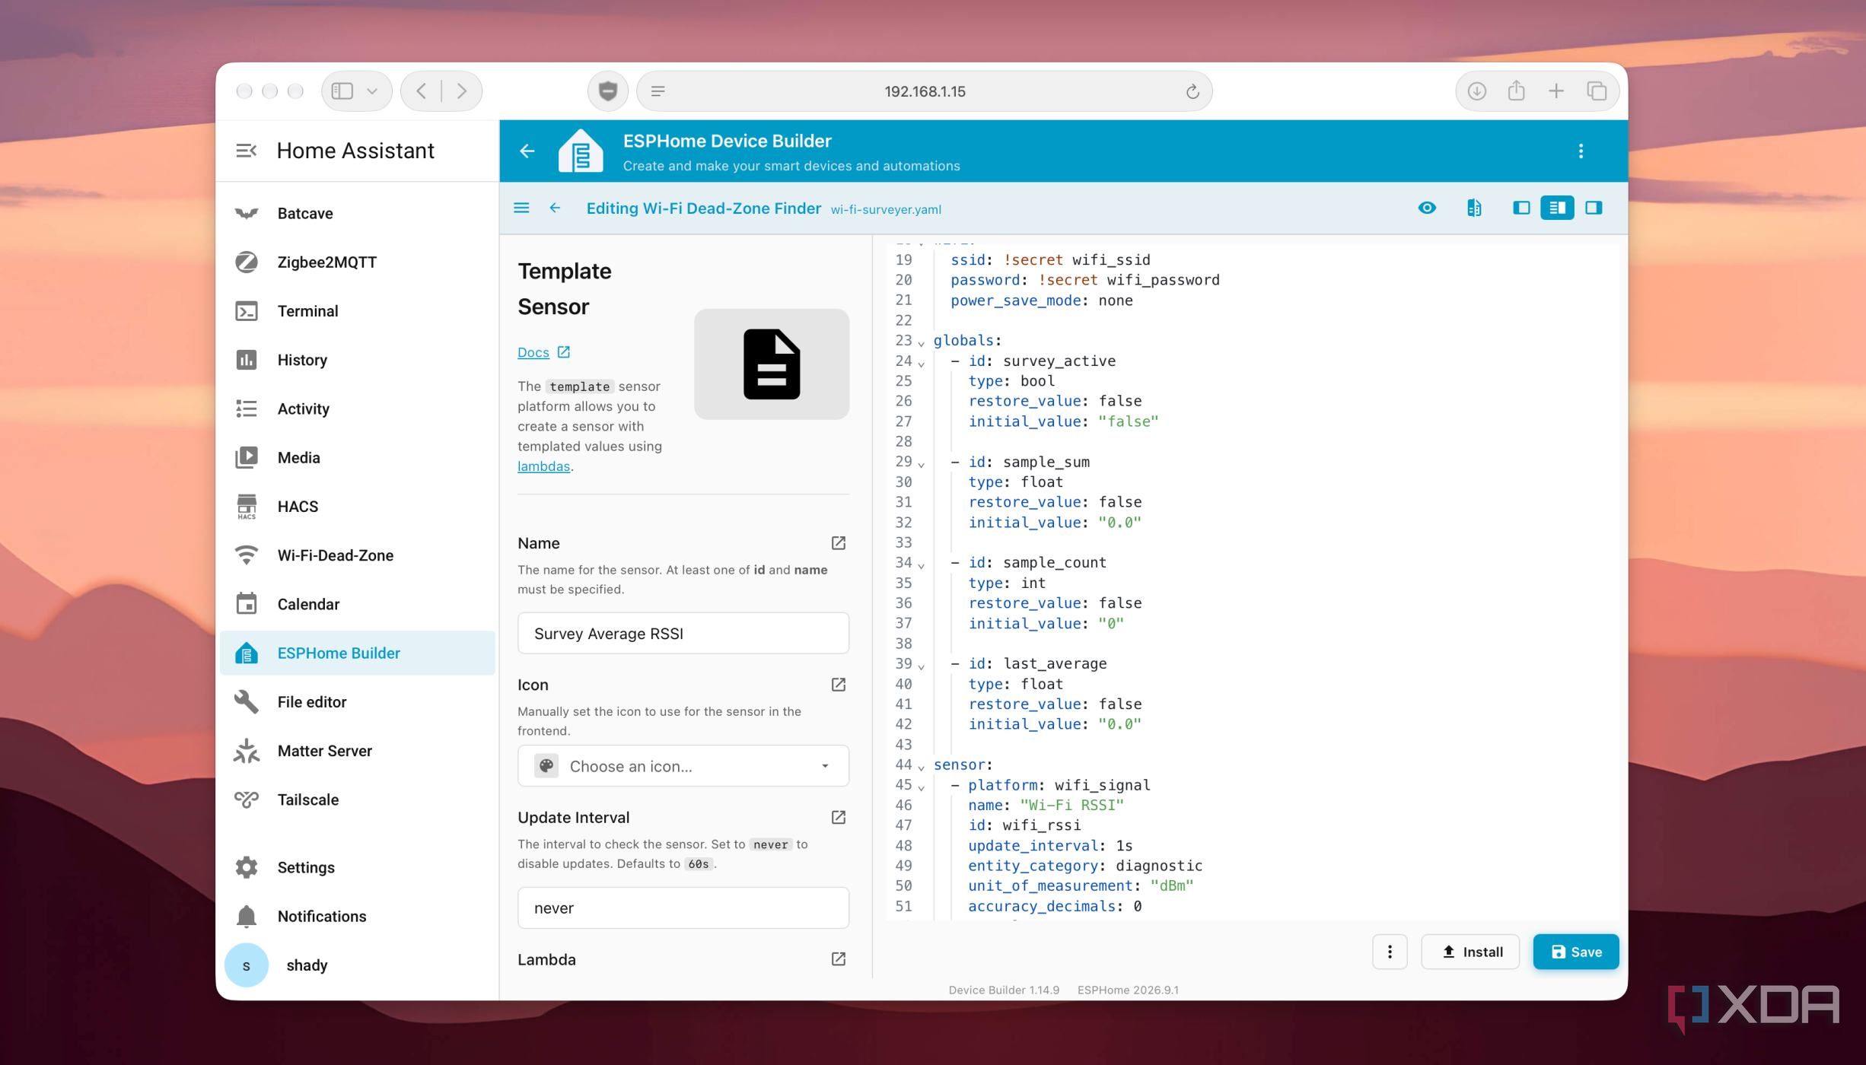Open the Choose an icon dropdown

pos(683,766)
